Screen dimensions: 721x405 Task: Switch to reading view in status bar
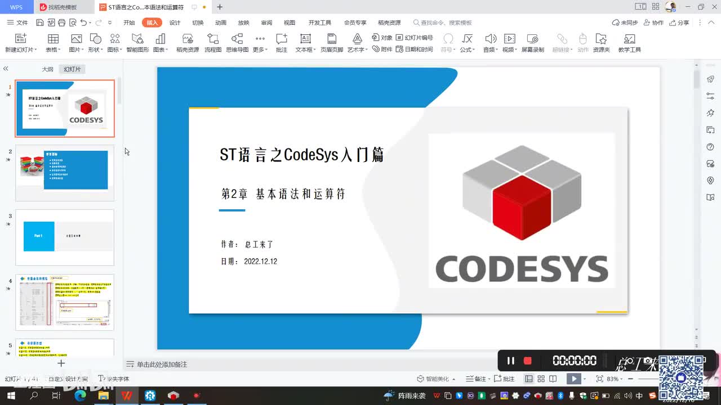click(553, 379)
